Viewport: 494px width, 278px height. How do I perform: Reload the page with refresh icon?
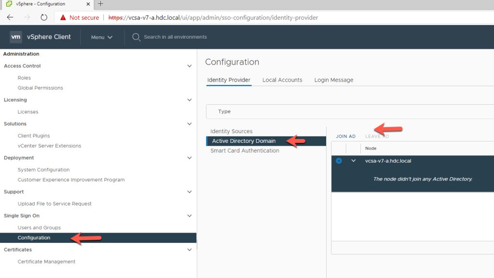pos(44,17)
